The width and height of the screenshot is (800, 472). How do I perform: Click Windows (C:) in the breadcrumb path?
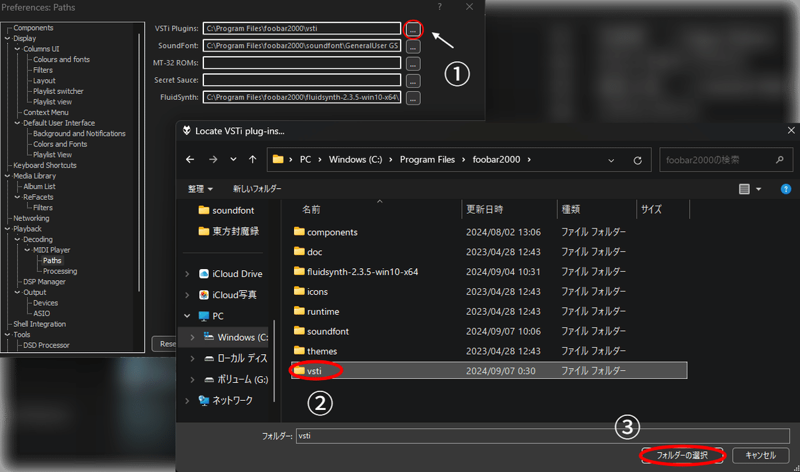tap(357, 160)
